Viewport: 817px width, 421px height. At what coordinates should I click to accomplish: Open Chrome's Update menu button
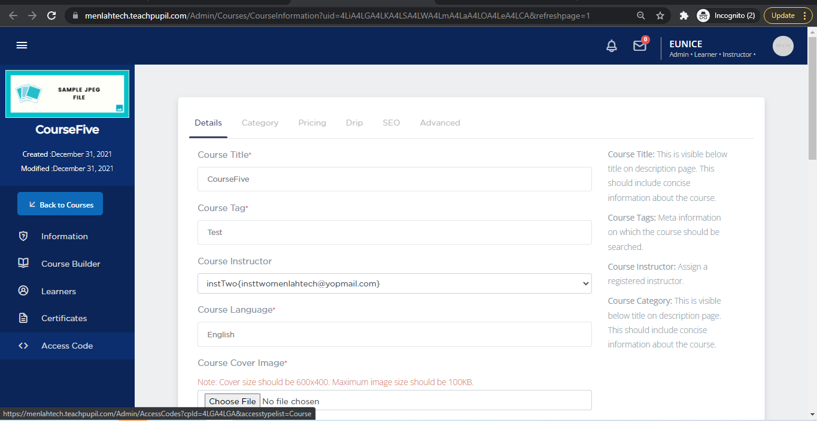click(x=788, y=16)
